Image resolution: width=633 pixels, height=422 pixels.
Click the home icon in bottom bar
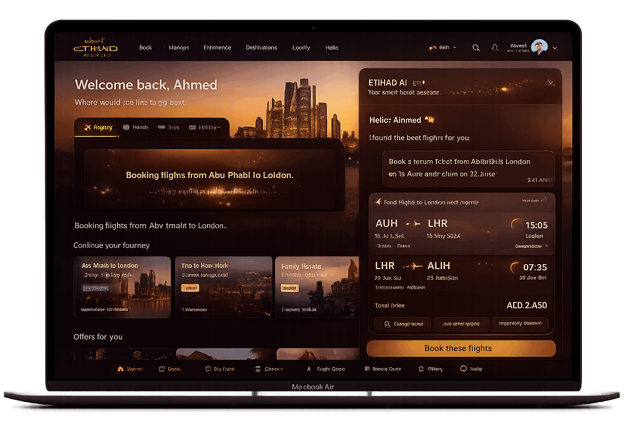[120, 369]
